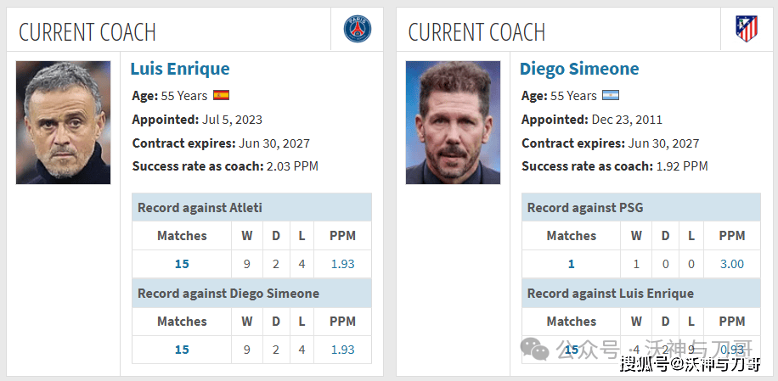Click the Record against Luis Enrique header
This screenshot has height=381, width=778.
(610, 294)
